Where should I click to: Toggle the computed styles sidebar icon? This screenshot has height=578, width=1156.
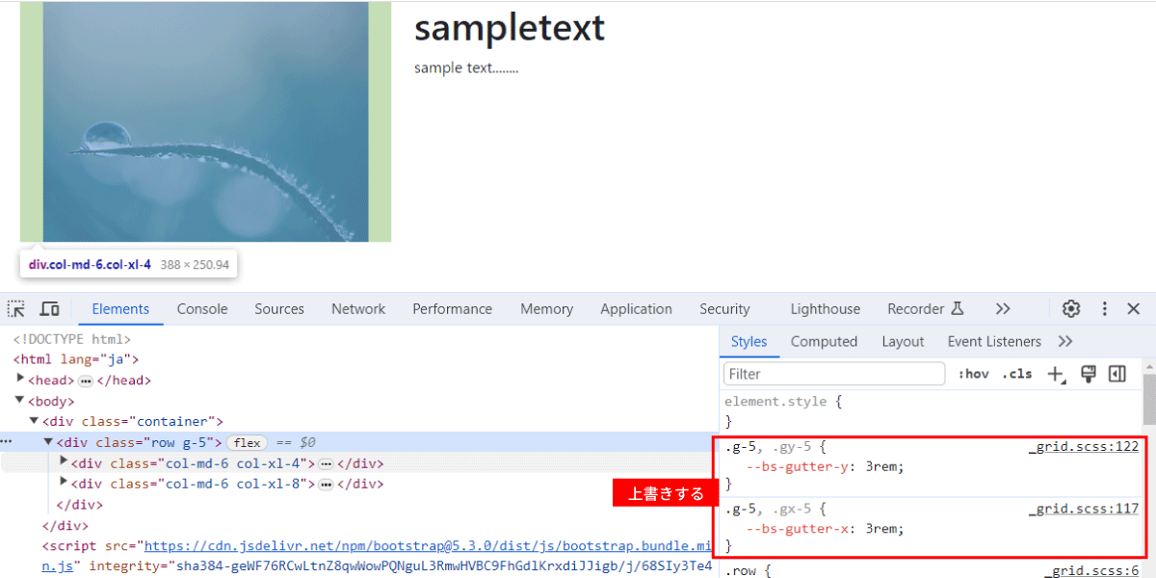coord(1117,374)
